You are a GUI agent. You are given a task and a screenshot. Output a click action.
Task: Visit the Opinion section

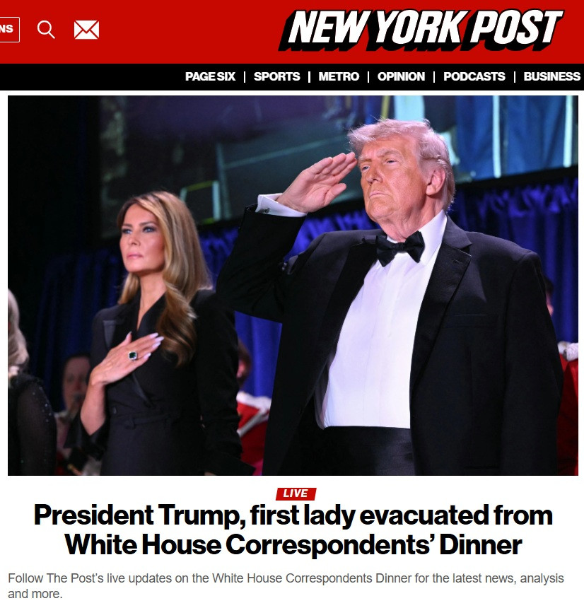pos(401,76)
